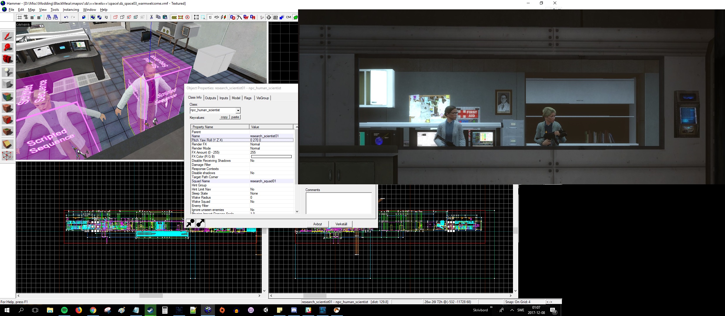725x316 pixels.
Task: Click the keyvalues paste button
Action: tap(235, 117)
